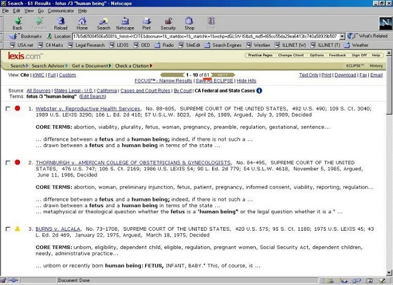This screenshot has width=393, height=285.
Task: Click the Download link
Action: click(345, 75)
